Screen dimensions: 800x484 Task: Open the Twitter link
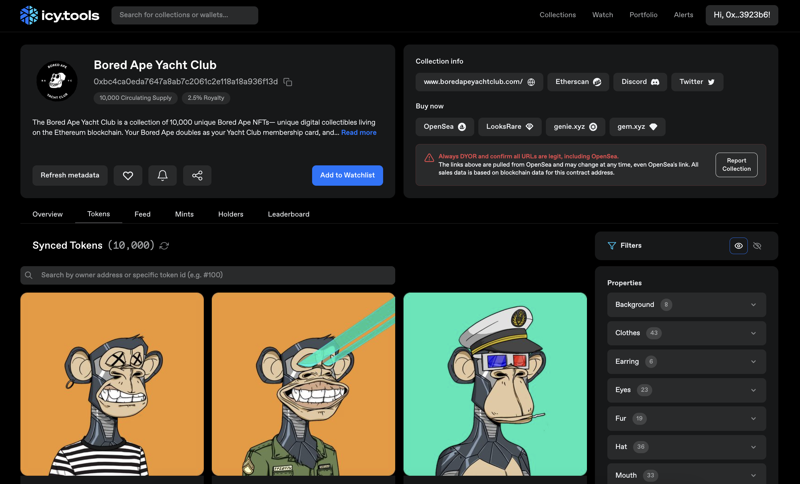point(697,82)
